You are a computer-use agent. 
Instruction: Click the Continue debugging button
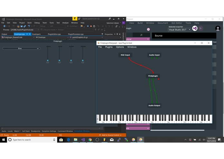[73, 26]
